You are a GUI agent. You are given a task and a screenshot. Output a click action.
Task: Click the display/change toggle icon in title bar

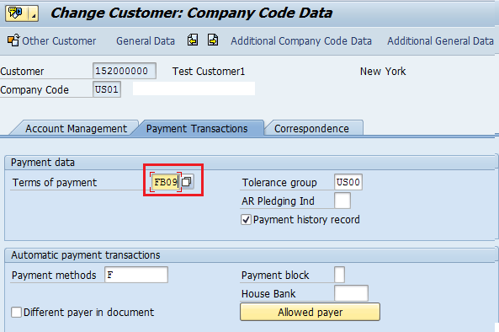[x=16, y=13]
